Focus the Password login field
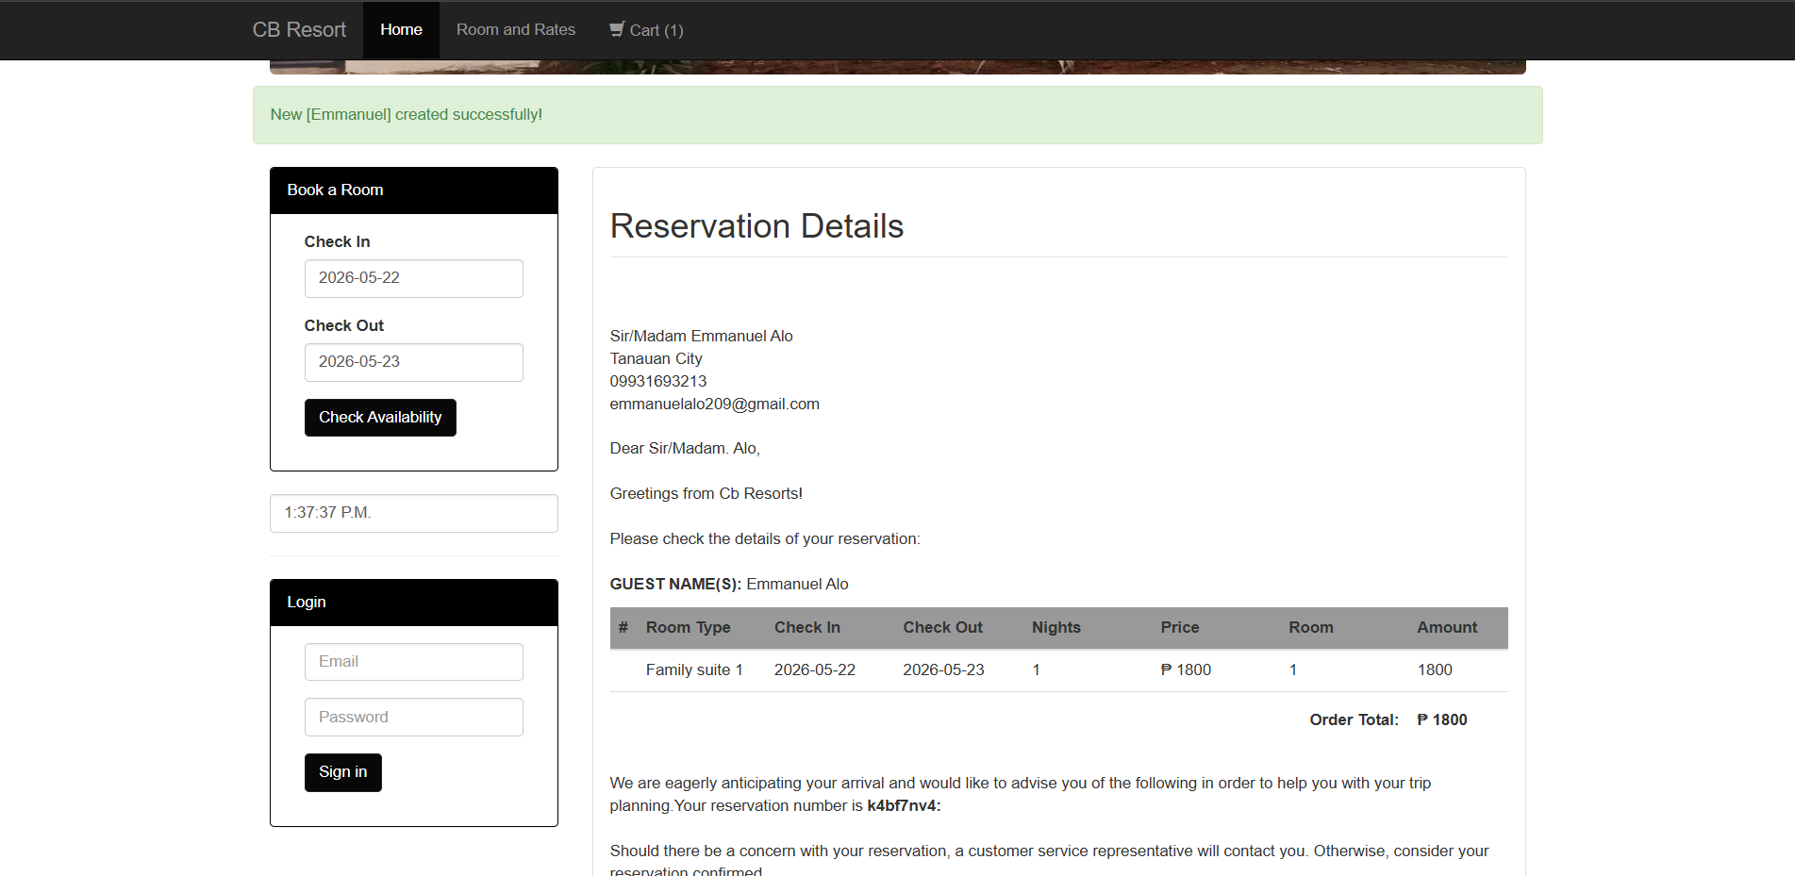This screenshot has height=876, width=1795. coord(413,718)
